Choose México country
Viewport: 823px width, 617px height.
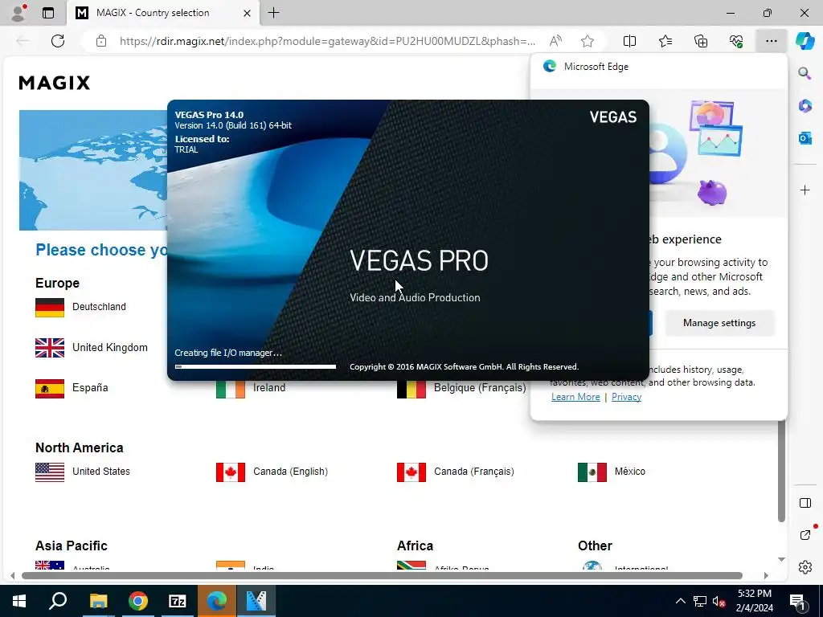tap(612, 472)
